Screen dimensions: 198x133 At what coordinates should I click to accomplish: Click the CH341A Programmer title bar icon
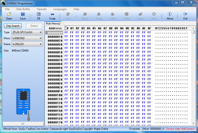(4, 3)
